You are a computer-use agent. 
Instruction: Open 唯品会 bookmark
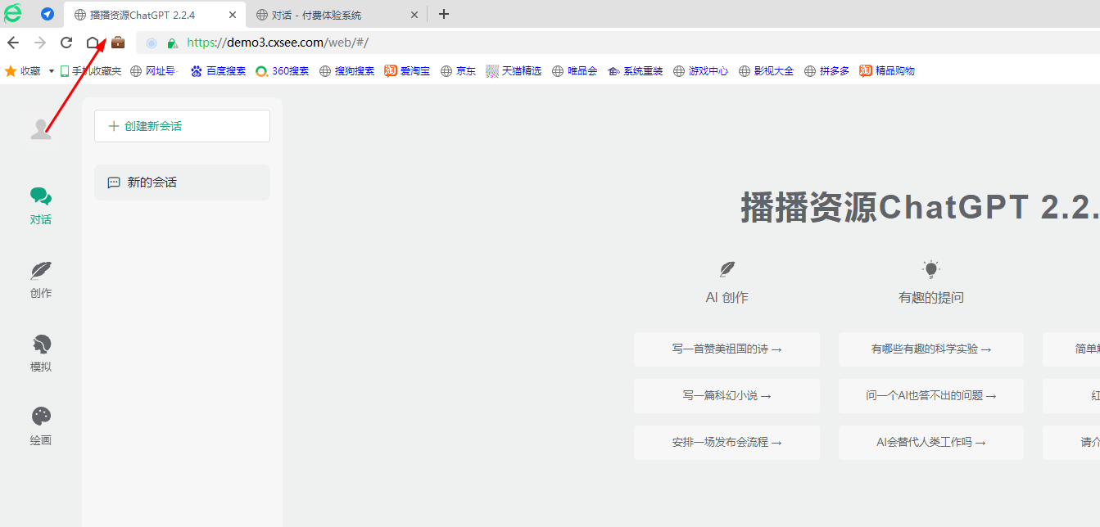coord(574,71)
